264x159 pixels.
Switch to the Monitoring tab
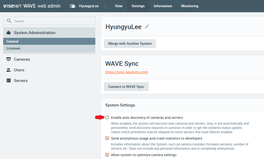pos(190,6)
